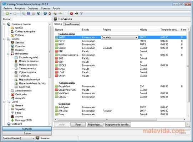The image size is (193, 142).
Task: Open the forward button history dropdown arrow
Action: (18, 14)
